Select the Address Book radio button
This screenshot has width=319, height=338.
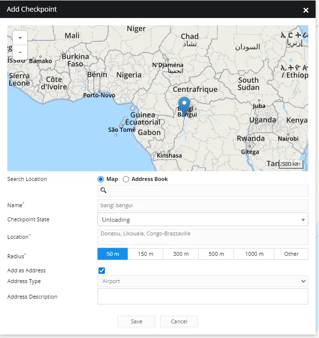126,179
